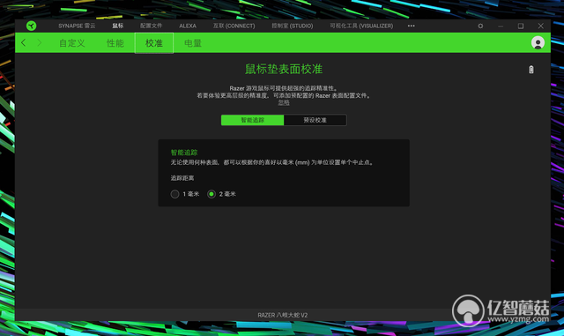This screenshot has height=336, width=564.
Task: Open the 控制室 (STUDIO) tab
Action: [292, 26]
